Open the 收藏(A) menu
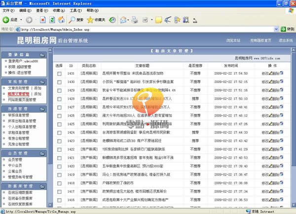Image resolution: width=296 pixels, height=214 pixels. 59,10
